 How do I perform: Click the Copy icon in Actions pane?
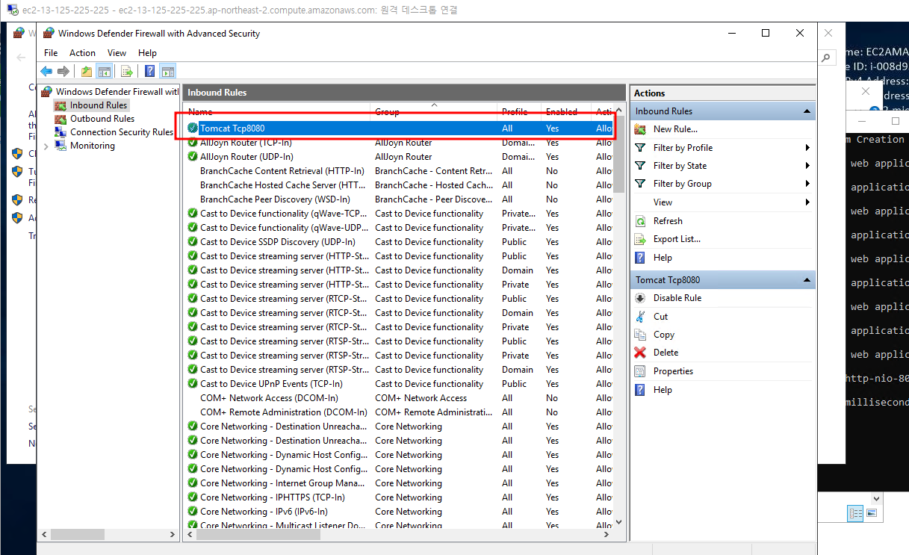(640, 335)
